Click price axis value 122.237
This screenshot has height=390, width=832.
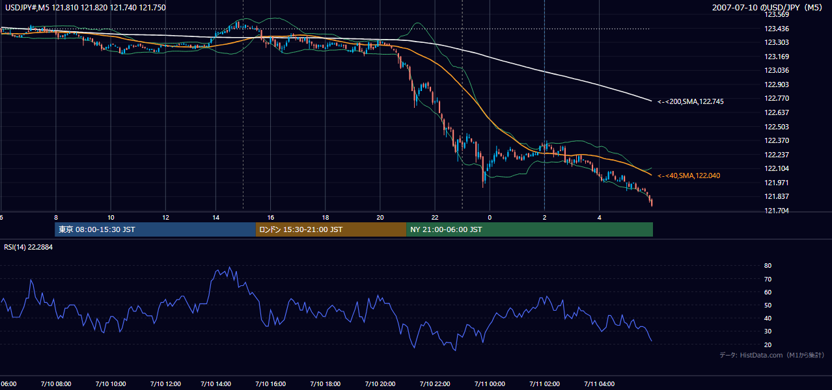777,155
